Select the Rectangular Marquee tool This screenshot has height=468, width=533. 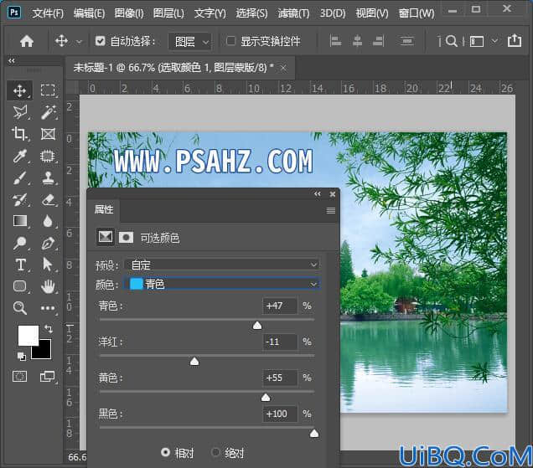click(48, 90)
